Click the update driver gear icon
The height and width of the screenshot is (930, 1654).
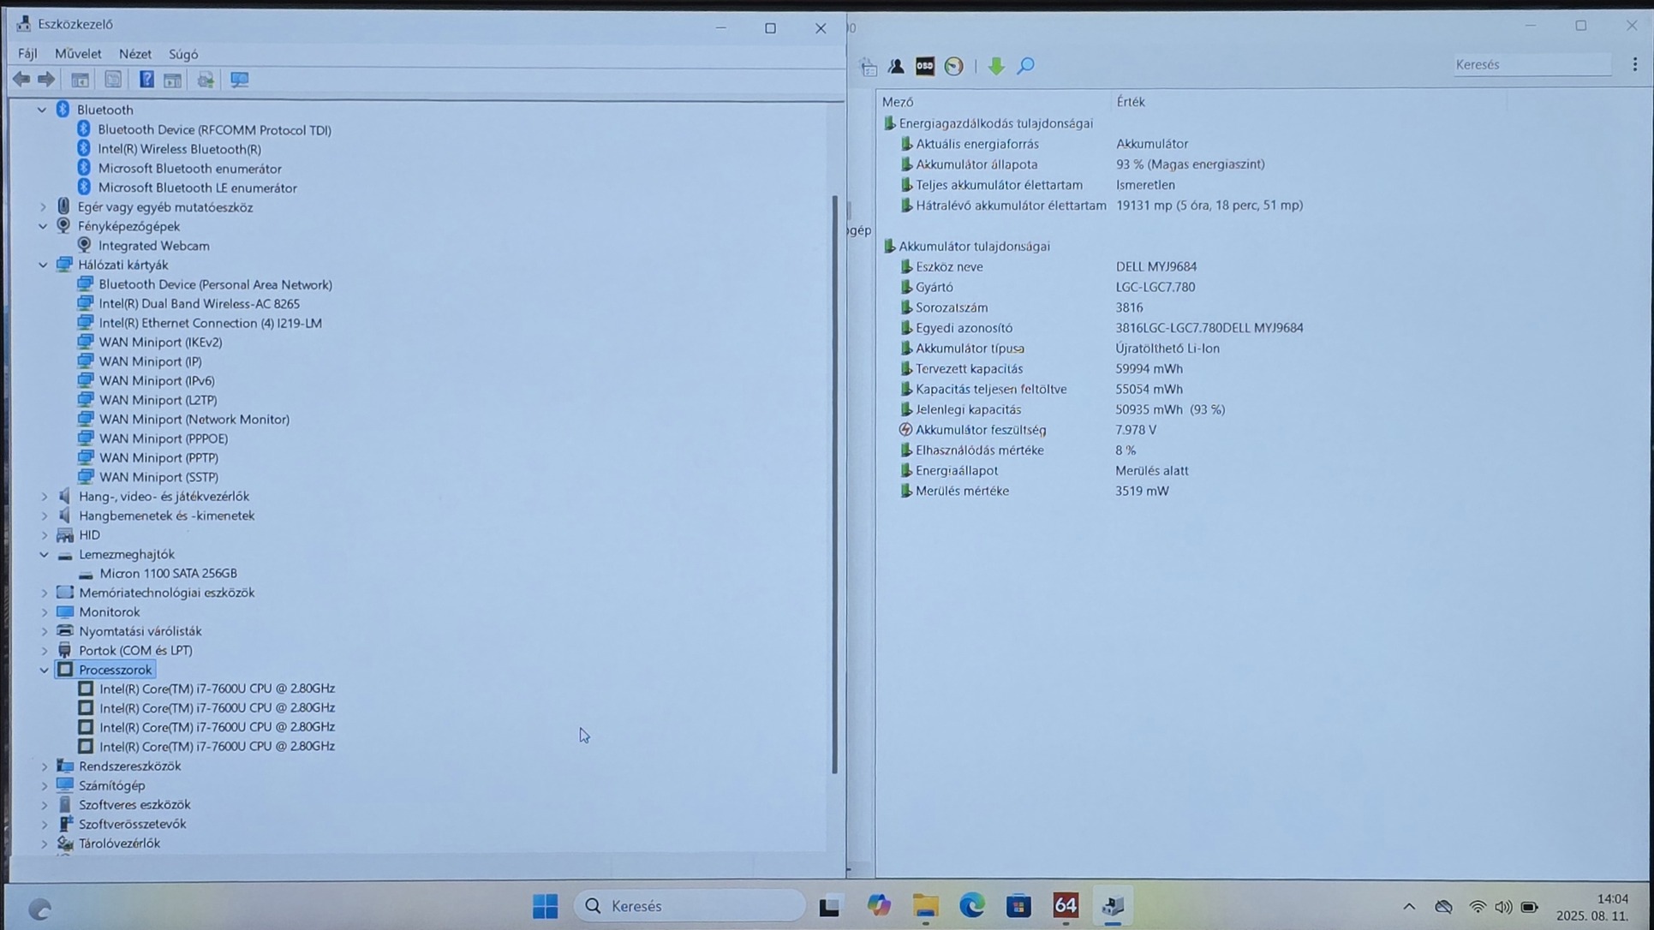tap(206, 80)
